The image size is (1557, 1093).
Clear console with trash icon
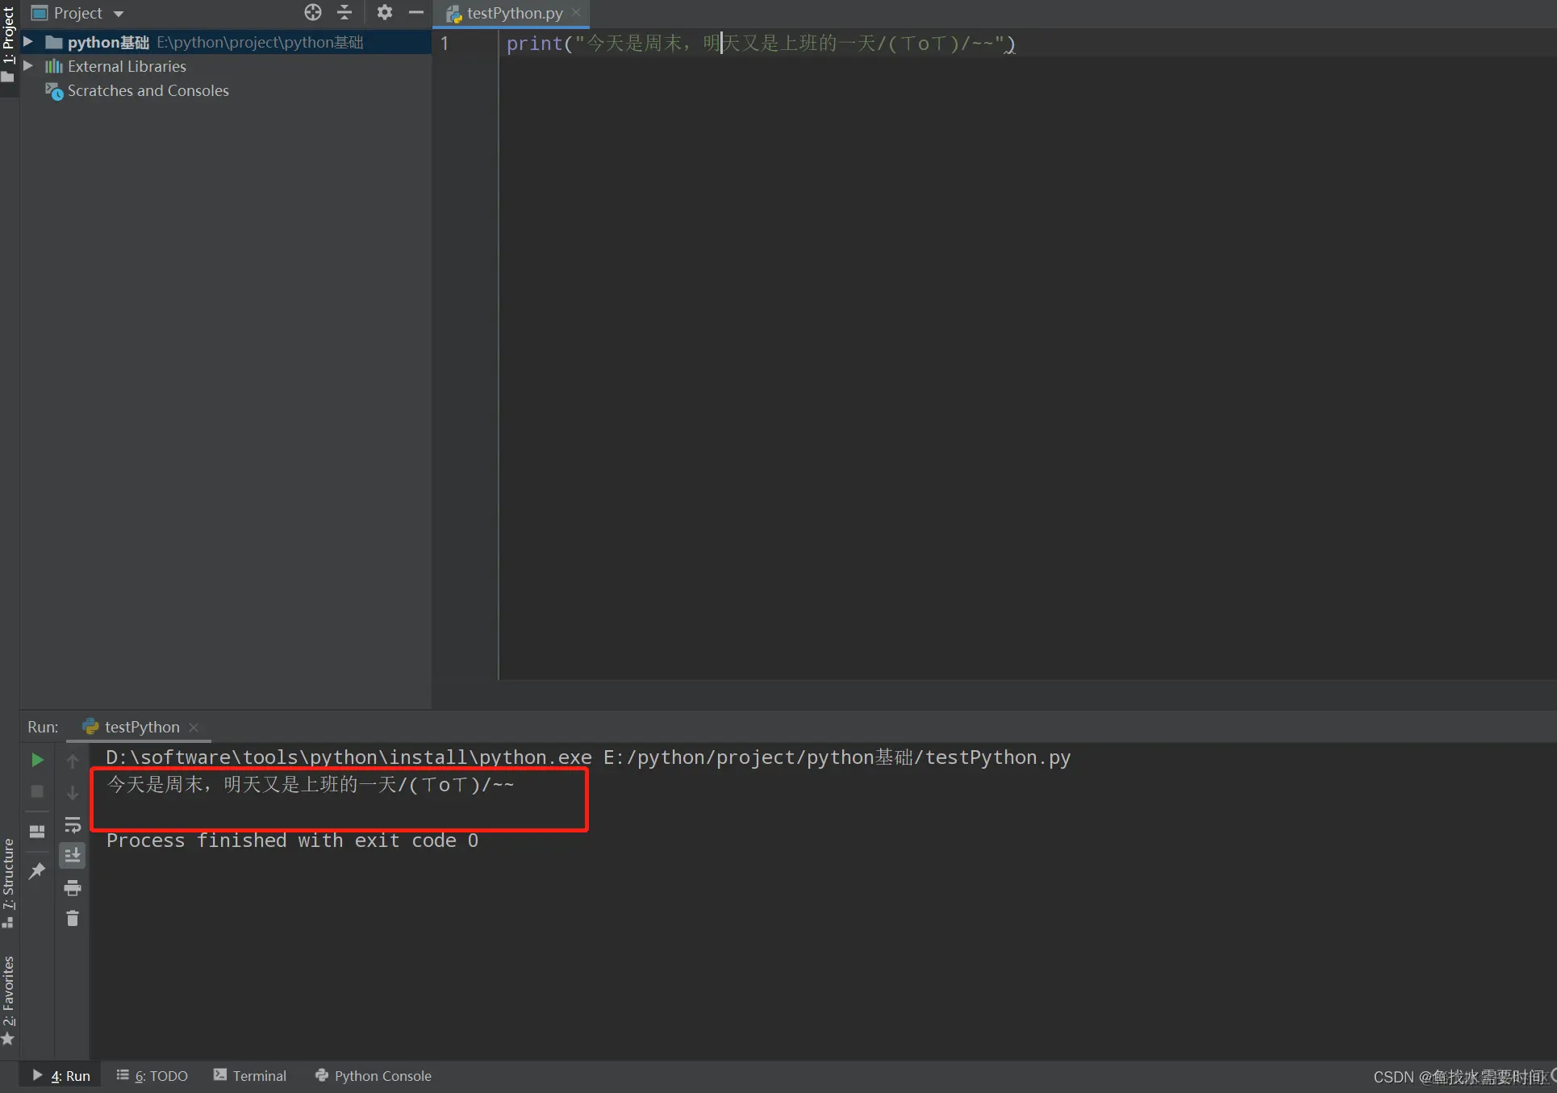tap(73, 919)
